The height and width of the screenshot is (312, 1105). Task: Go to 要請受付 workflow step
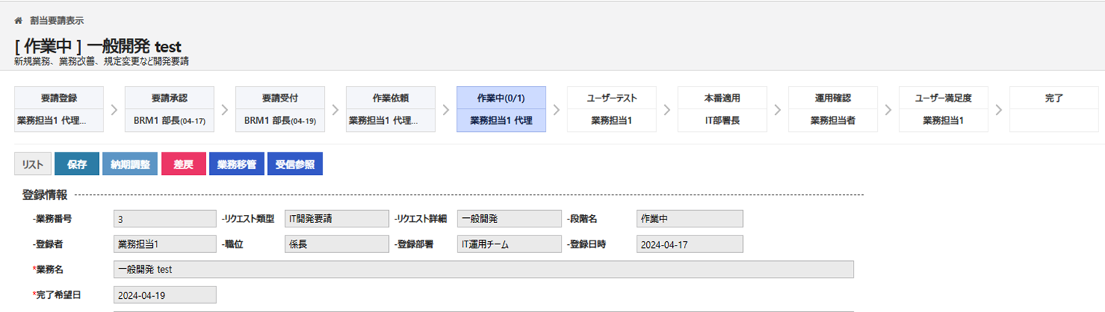click(280, 109)
